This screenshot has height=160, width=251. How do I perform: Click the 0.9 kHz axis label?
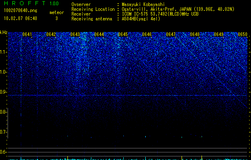tap(3, 92)
